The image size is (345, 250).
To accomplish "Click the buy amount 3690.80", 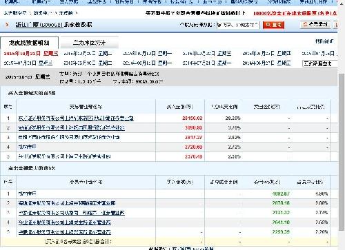I will (x=194, y=128).
